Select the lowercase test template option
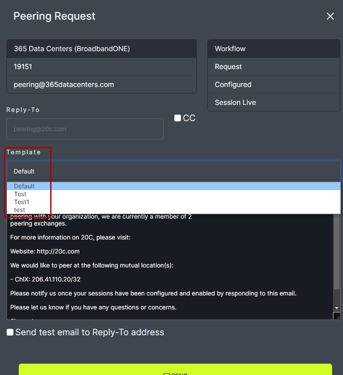The height and width of the screenshot is (375, 343). [x=20, y=210]
